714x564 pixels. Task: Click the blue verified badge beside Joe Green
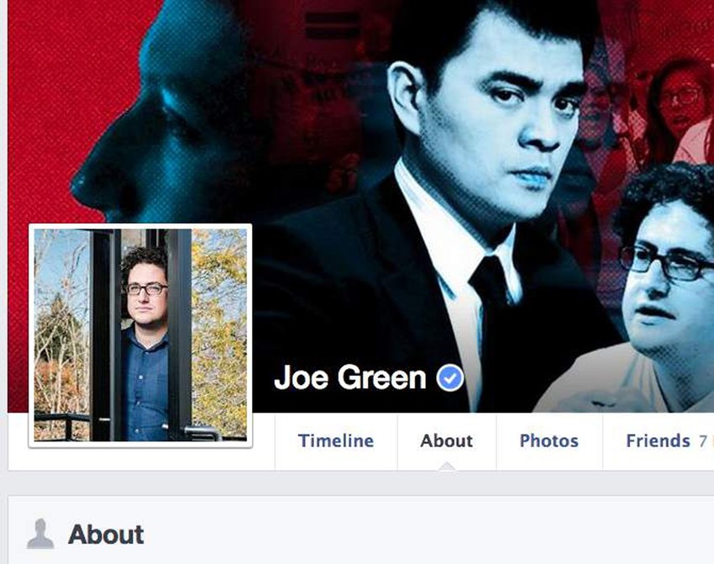coord(450,377)
